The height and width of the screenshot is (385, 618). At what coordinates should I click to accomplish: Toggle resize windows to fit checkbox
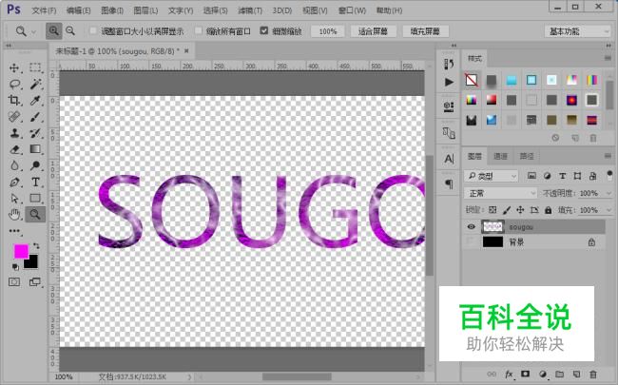pos(93,30)
